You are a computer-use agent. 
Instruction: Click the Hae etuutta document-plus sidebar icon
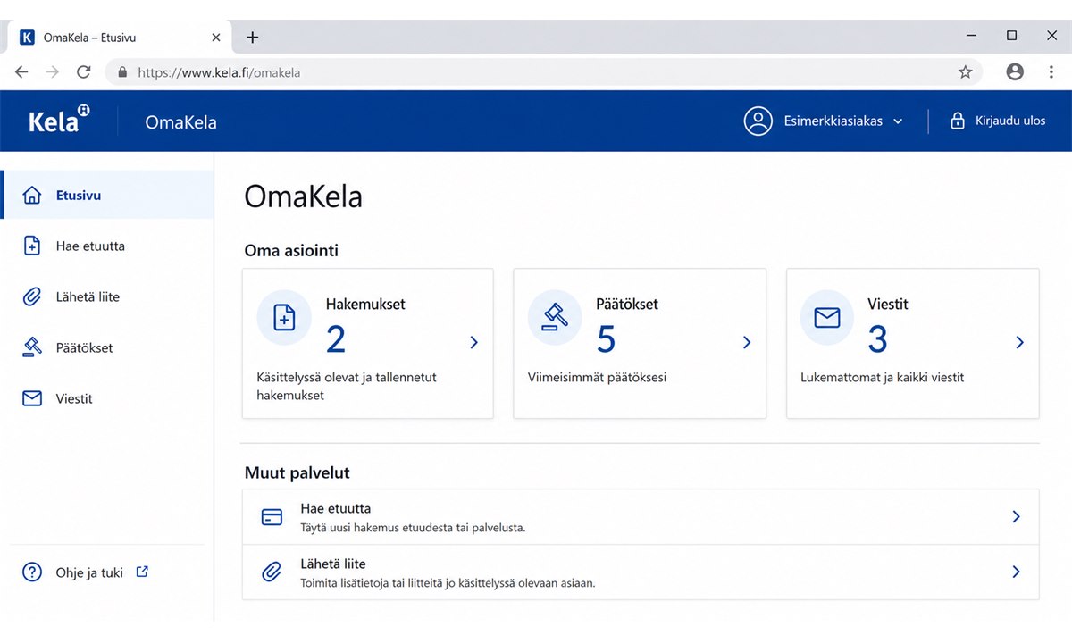point(32,246)
